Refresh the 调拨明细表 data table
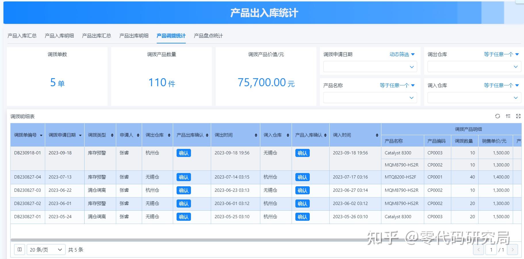Viewport: 524px width, 259px height. tap(497, 116)
